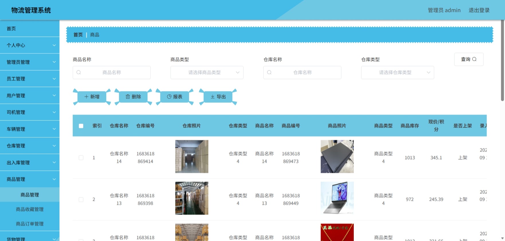Open warehouse shelves photo in row 2

[192, 198]
